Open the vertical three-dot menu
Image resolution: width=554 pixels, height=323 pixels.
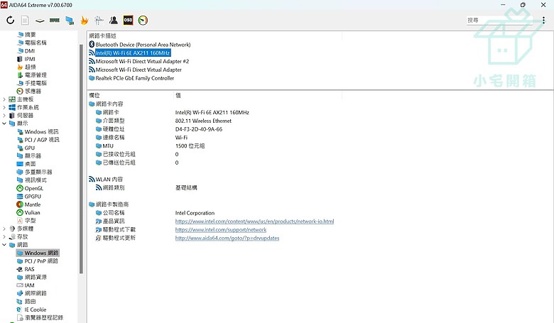[x=543, y=20]
